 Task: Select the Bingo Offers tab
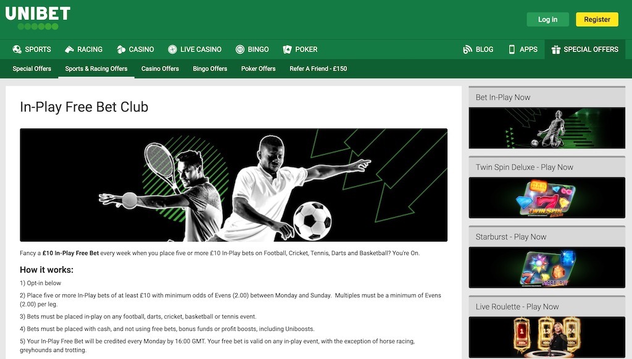click(210, 69)
